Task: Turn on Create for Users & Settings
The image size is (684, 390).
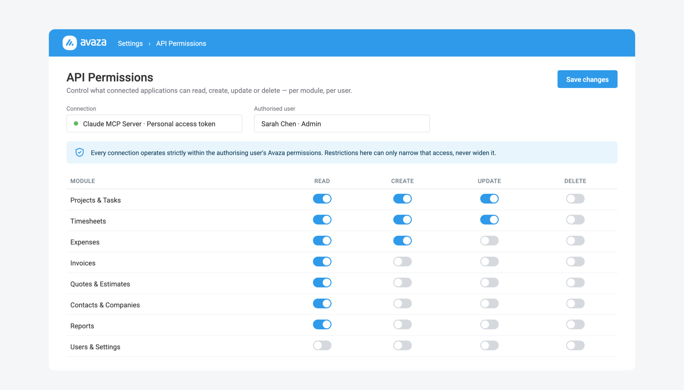Action: pos(402,345)
